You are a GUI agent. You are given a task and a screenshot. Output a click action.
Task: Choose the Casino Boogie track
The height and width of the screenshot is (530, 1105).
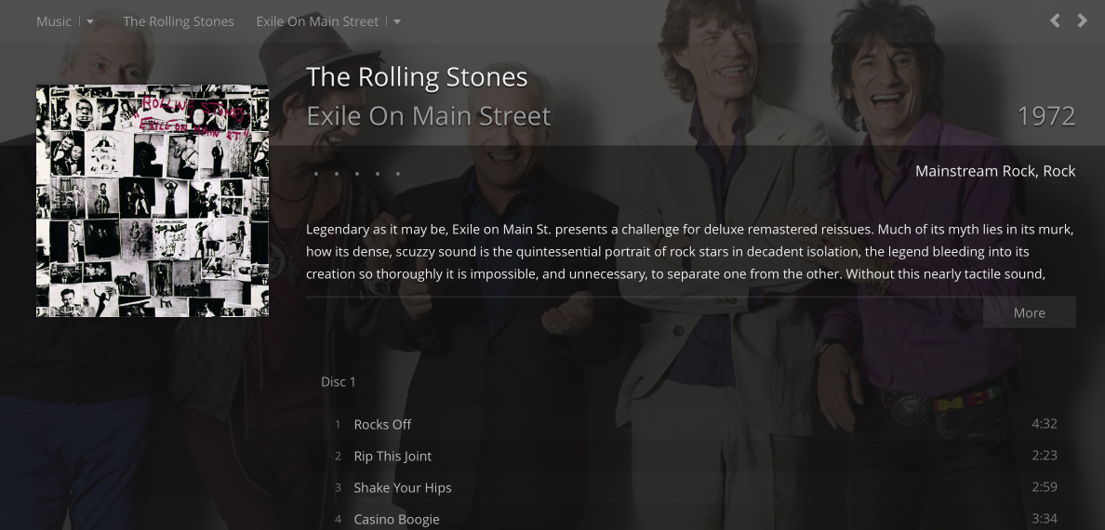point(396,519)
